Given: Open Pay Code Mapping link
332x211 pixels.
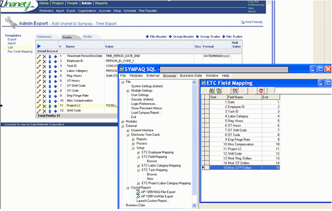Looking at the screenshot, I should tap(20, 51).
